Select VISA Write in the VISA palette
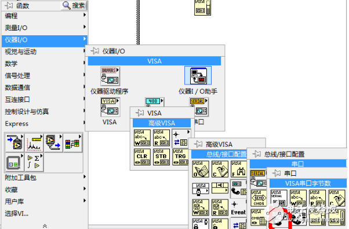The height and width of the screenshot is (229, 349). pos(142,138)
